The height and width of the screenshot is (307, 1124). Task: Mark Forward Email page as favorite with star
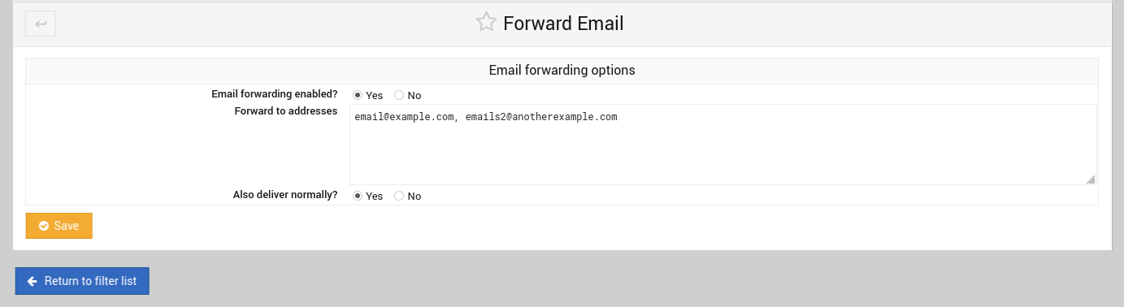point(486,23)
